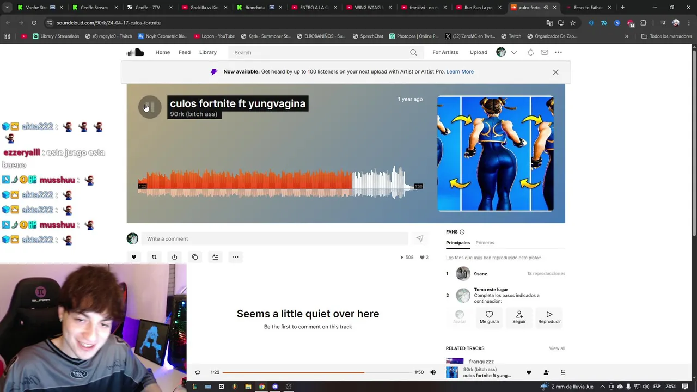Follow the artist from the player bar
Image resolution: width=697 pixels, height=392 pixels.
coord(546,372)
